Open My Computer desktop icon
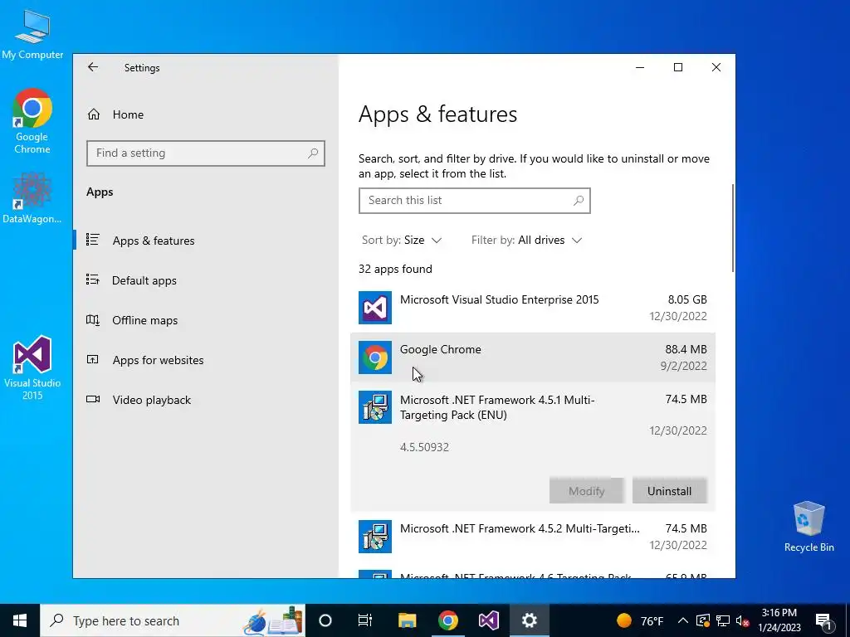850x637 pixels. 32,35
